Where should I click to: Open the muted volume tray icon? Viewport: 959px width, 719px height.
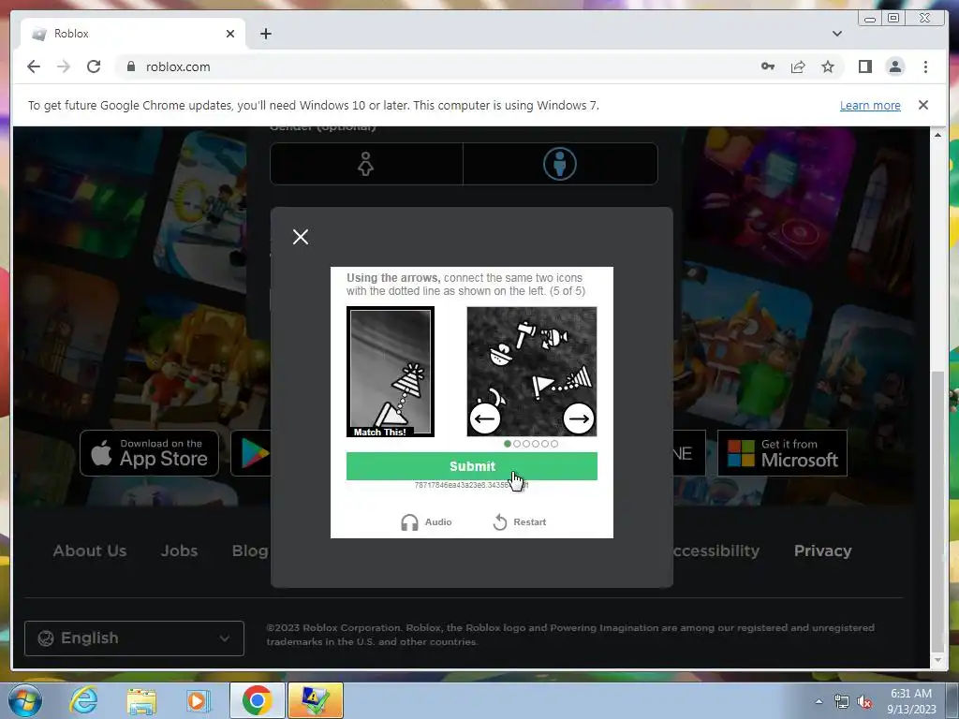864,702
